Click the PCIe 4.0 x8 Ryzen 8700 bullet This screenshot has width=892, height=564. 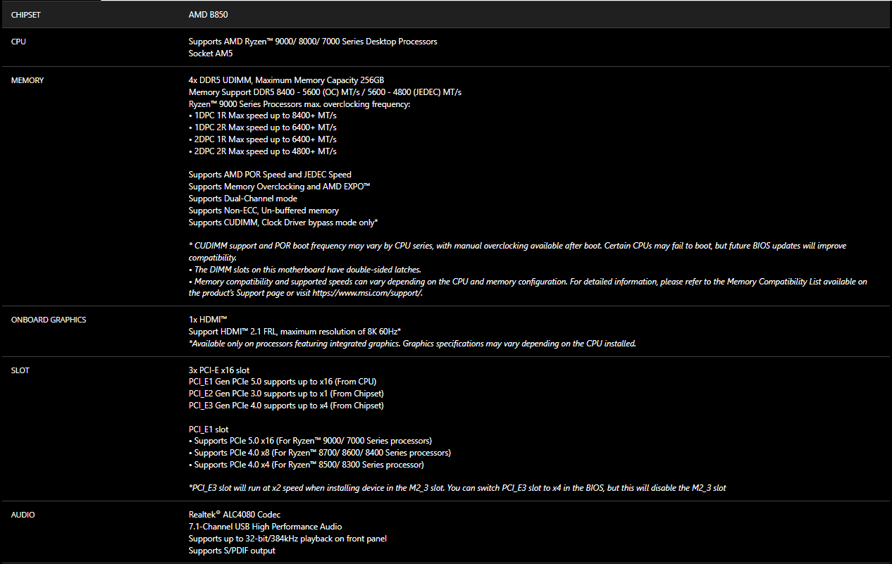[320, 453]
